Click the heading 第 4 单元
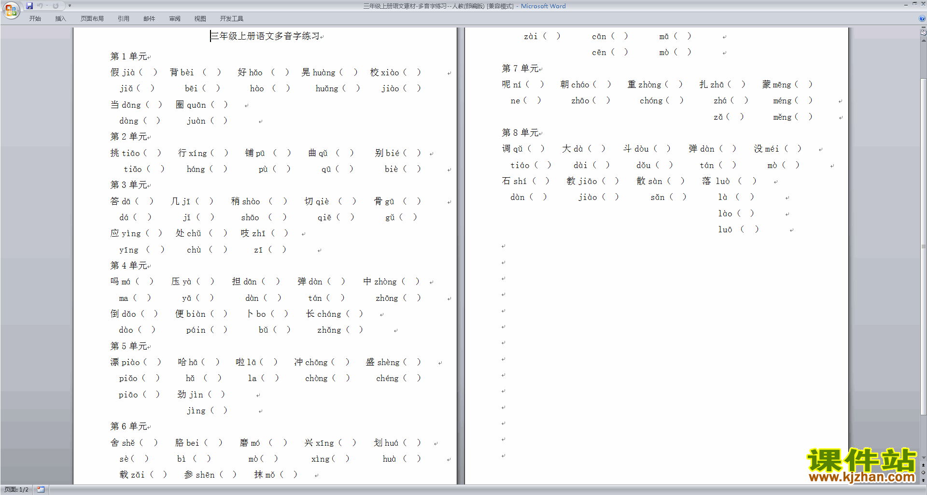Viewport: 927px width, 495px height. [128, 266]
